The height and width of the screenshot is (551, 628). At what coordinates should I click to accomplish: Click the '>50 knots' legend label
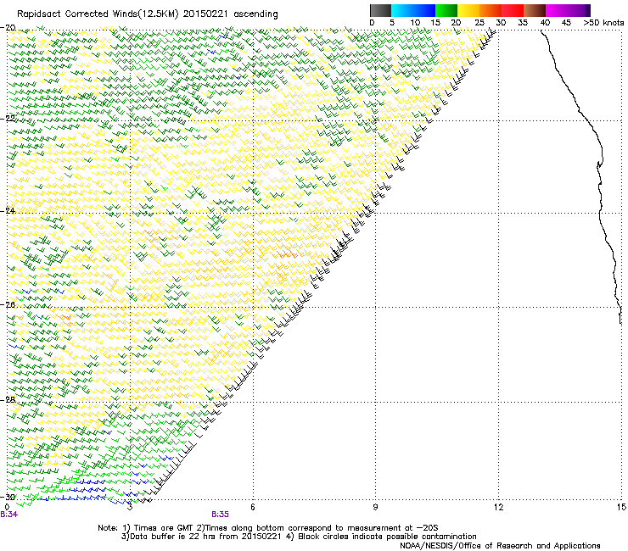point(603,23)
